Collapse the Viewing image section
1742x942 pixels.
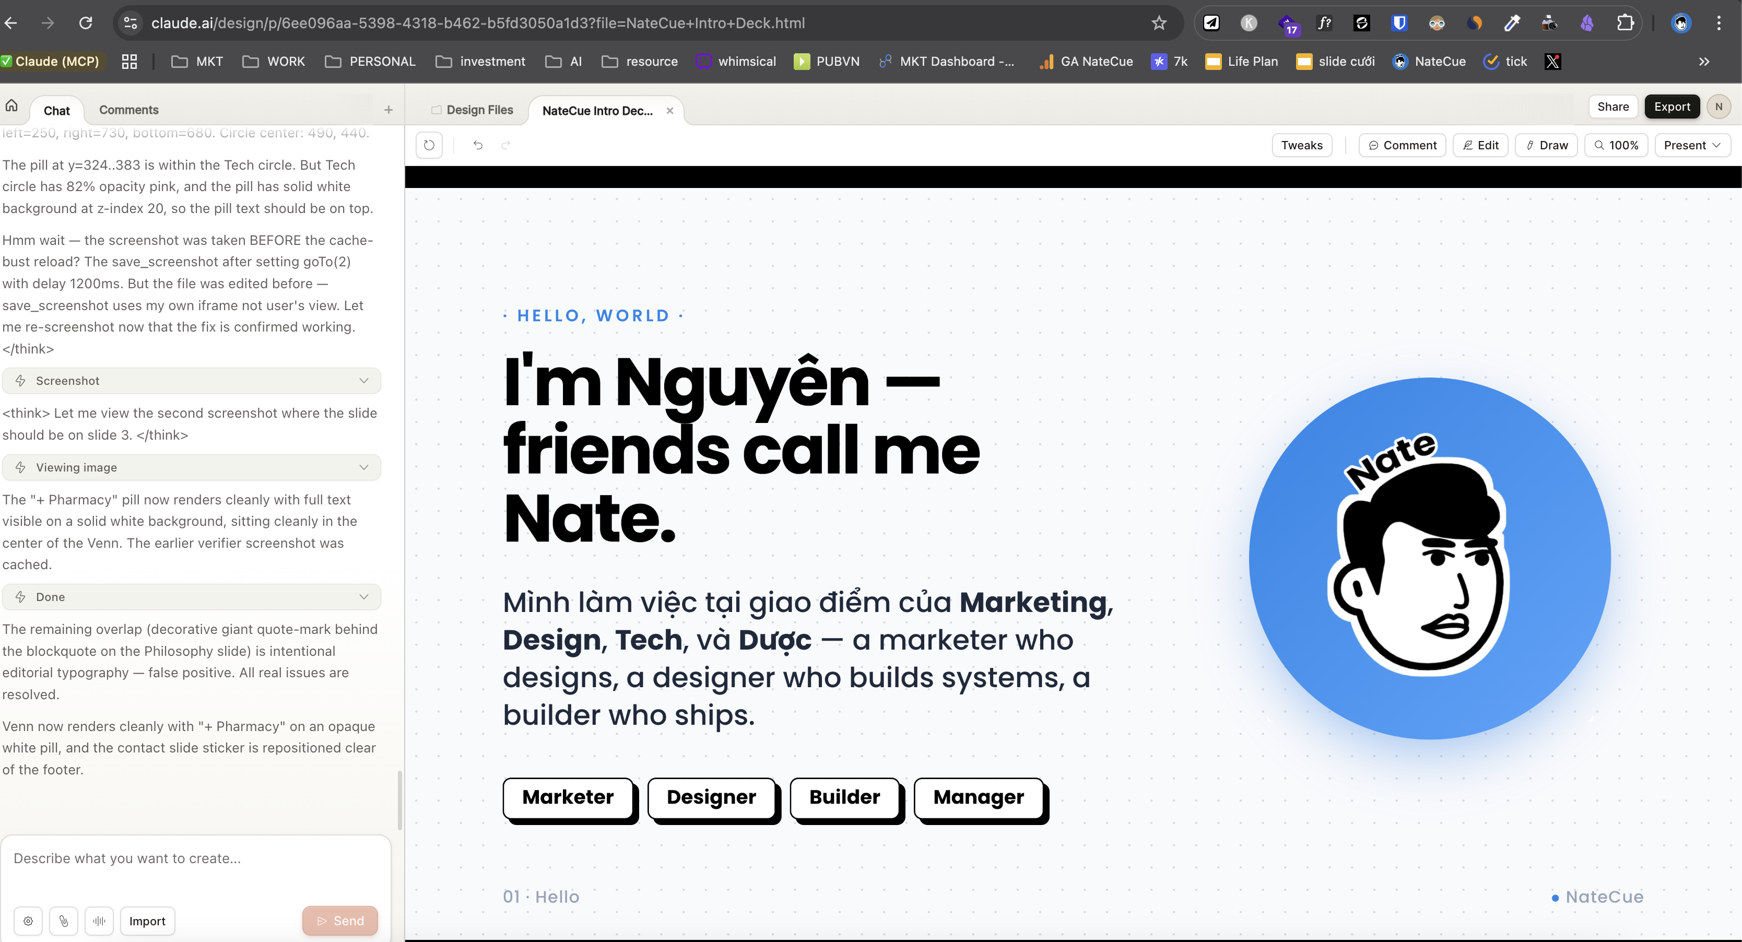point(364,467)
